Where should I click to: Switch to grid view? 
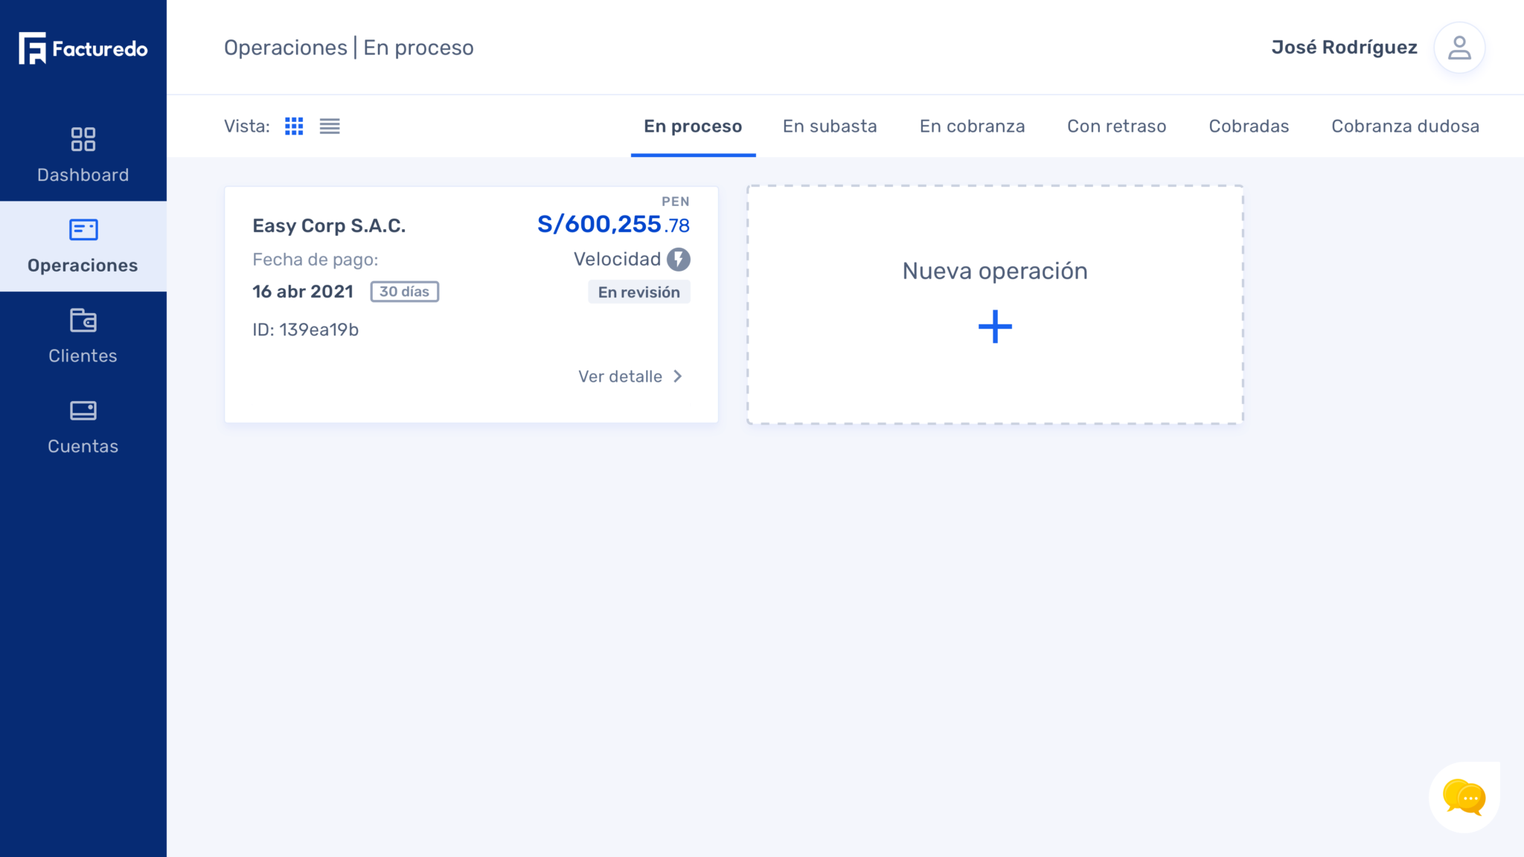click(x=294, y=126)
